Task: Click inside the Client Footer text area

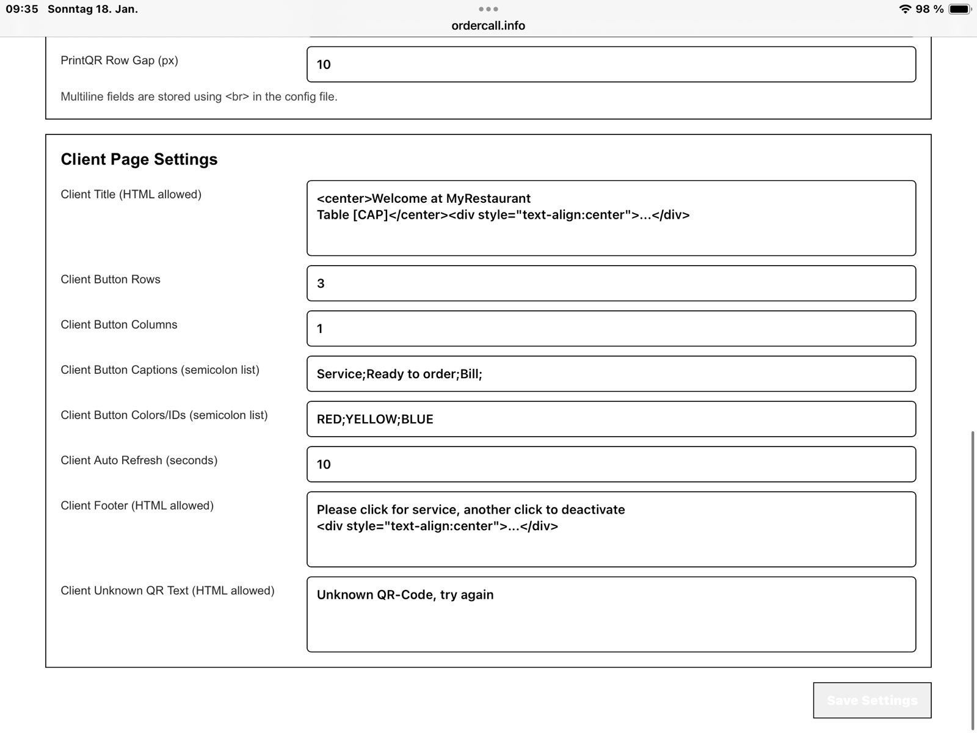Action: tap(611, 530)
